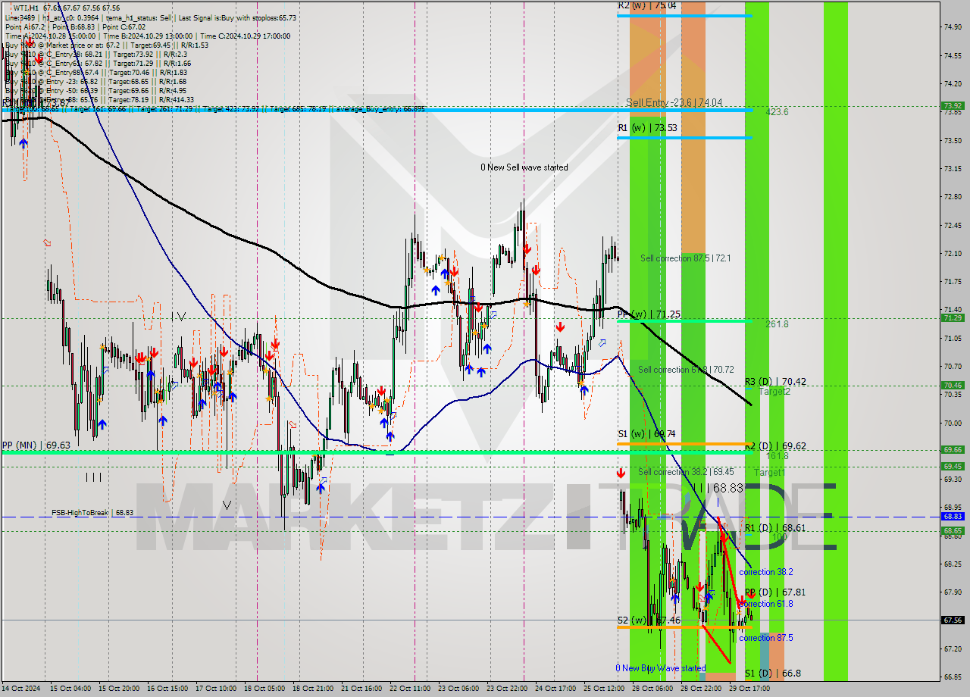Viewport: 970px width, 697px height.
Task: Click 'Time C:2024.10.29 17:00:00' info text
Action: coord(246,36)
